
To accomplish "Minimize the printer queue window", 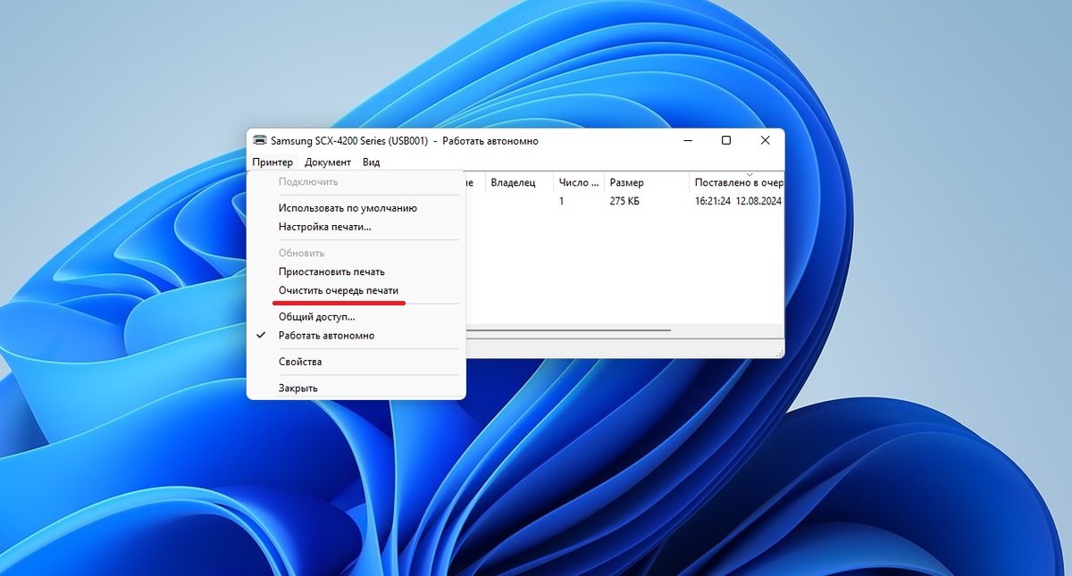I will coord(687,140).
